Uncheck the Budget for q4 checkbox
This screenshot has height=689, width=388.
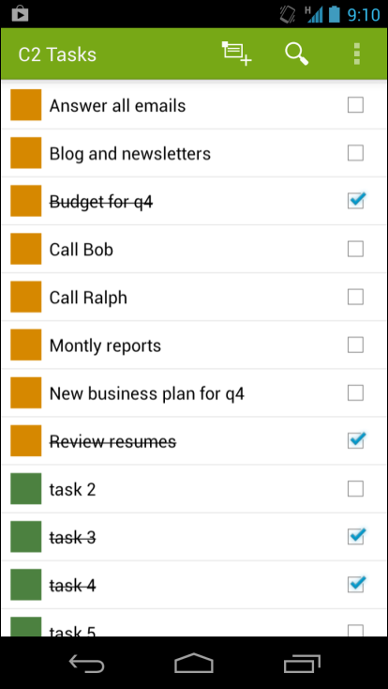click(x=356, y=201)
